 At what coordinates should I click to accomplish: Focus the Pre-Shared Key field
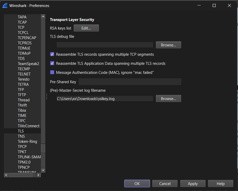click(130, 82)
